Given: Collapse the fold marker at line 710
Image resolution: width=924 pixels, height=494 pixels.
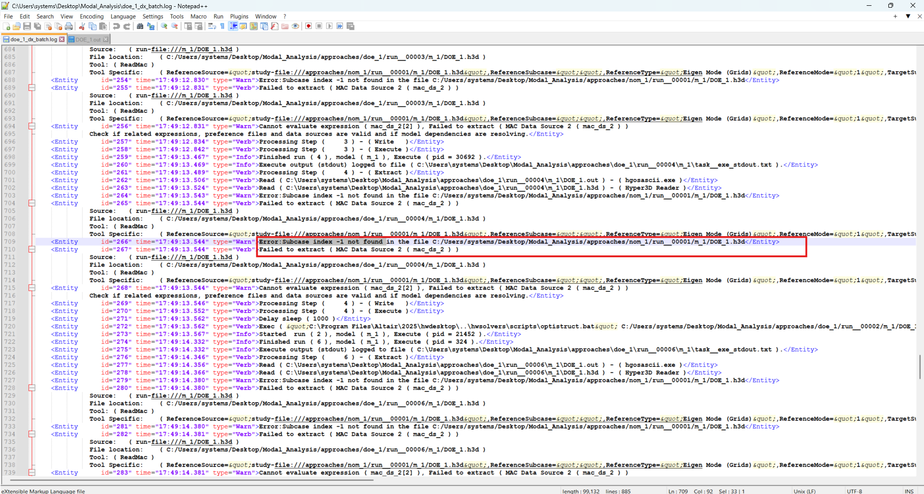Looking at the screenshot, I should tap(32, 249).
